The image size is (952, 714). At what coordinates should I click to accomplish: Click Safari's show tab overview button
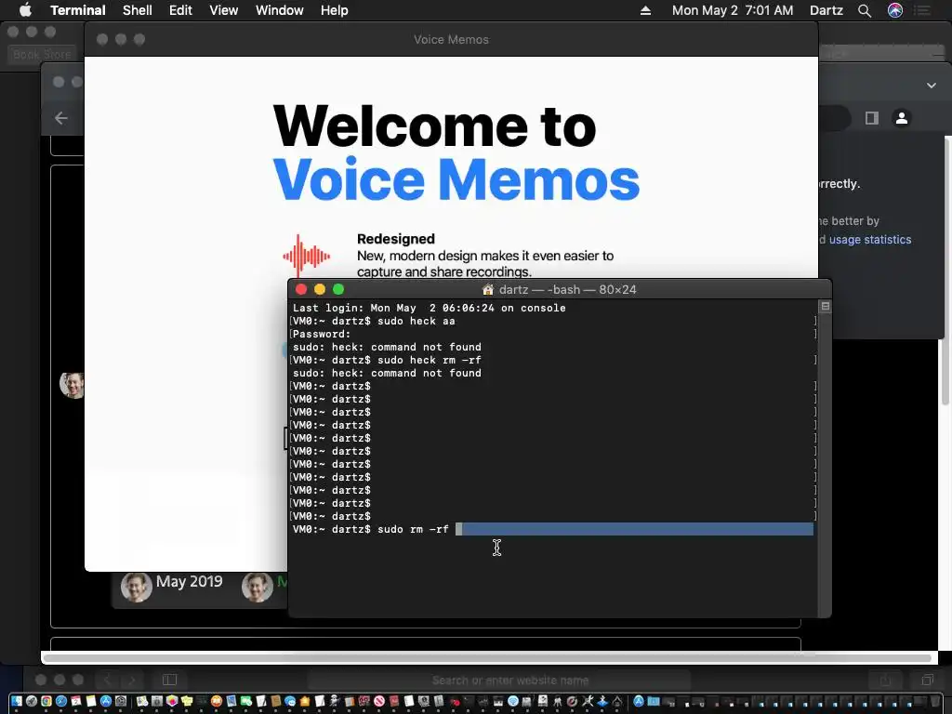(927, 680)
